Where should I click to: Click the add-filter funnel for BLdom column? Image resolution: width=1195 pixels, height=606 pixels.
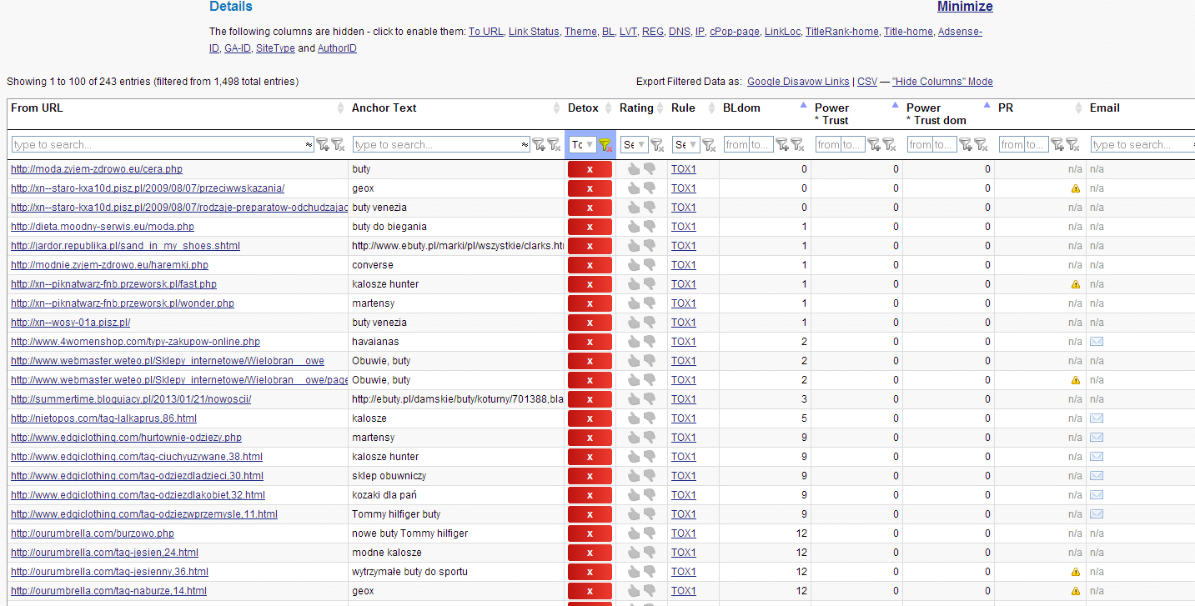pyautogui.click(x=782, y=145)
